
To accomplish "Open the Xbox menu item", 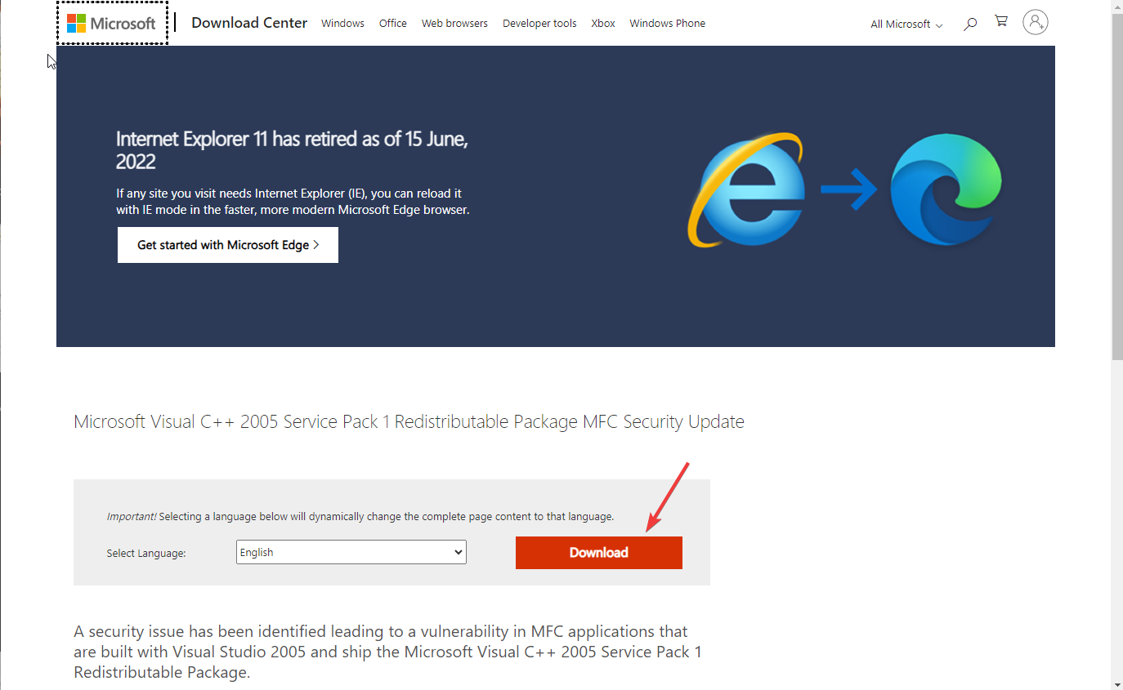I will pos(603,24).
